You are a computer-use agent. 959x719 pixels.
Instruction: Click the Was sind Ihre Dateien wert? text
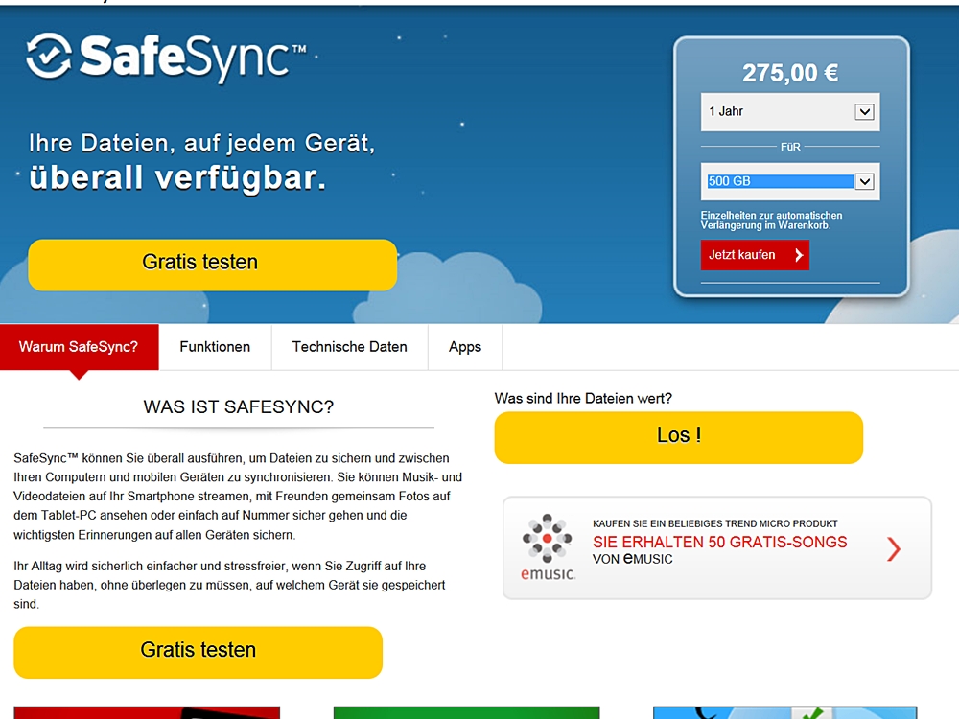[583, 399]
